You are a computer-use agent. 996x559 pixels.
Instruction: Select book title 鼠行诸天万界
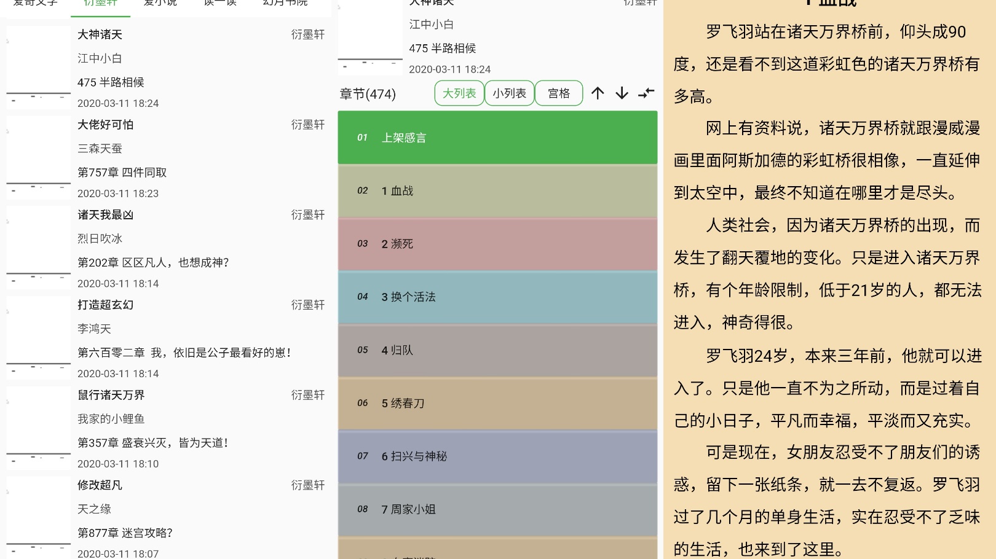pyautogui.click(x=111, y=395)
